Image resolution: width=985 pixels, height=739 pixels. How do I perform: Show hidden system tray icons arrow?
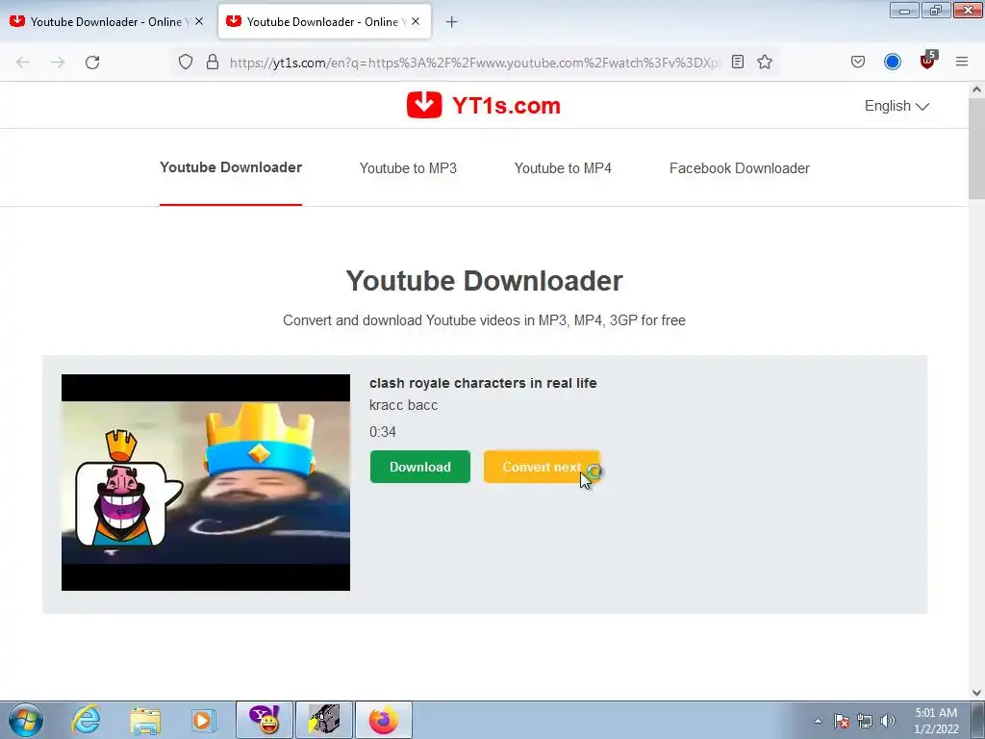tap(818, 721)
